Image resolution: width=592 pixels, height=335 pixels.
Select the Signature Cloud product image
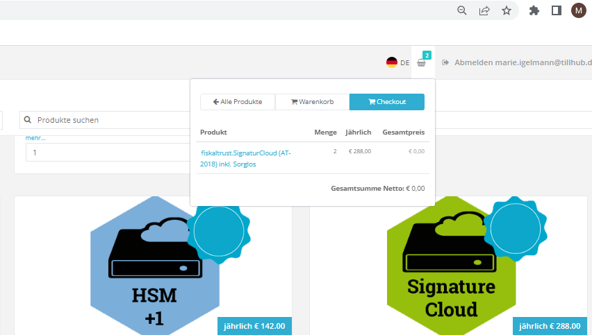click(x=452, y=266)
